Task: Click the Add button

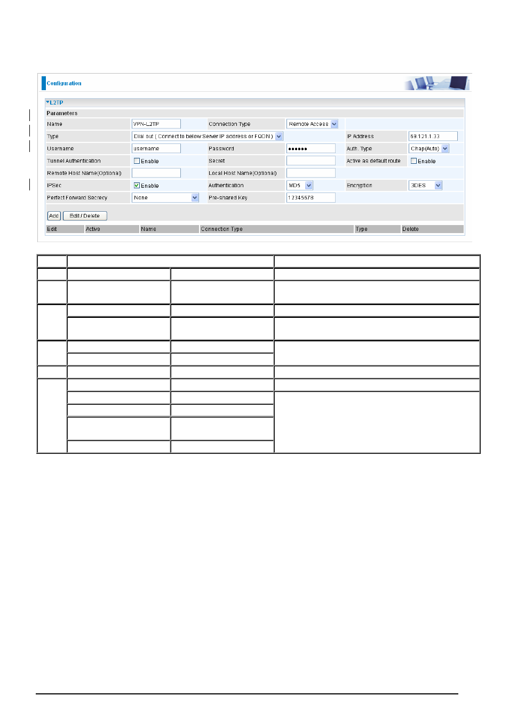Action: [x=54, y=216]
